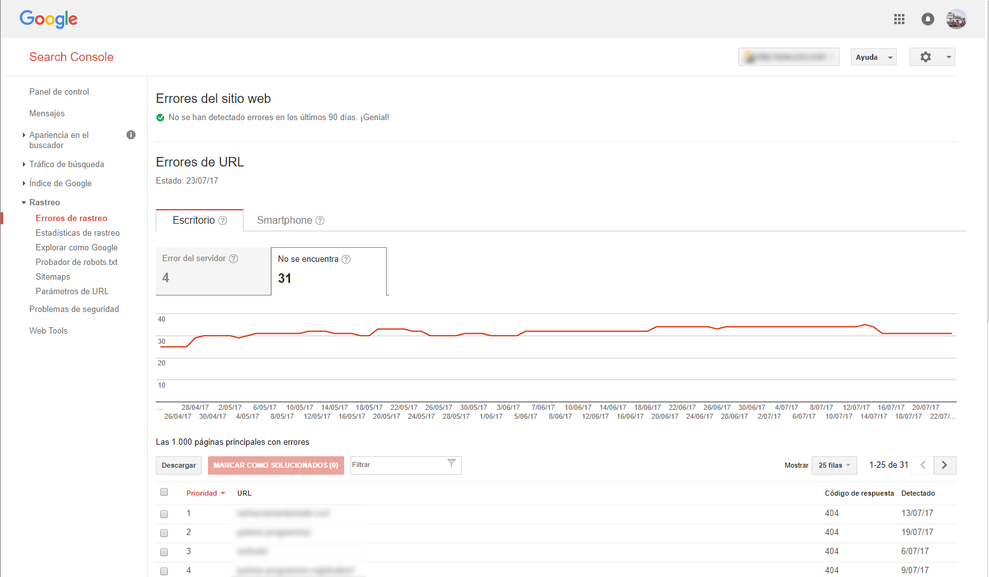This screenshot has height=577, width=989.
Task: Open the notifications bell icon
Action: pos(928,19)
